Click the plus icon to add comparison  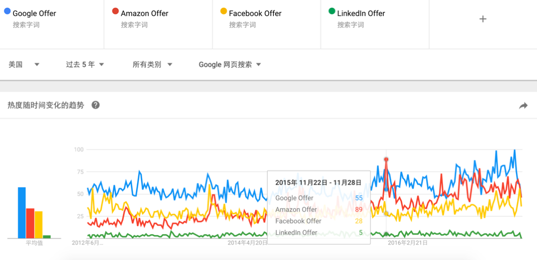point(483,19)
